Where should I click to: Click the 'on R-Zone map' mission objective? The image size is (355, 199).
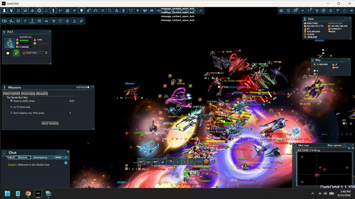coord(22,107)
